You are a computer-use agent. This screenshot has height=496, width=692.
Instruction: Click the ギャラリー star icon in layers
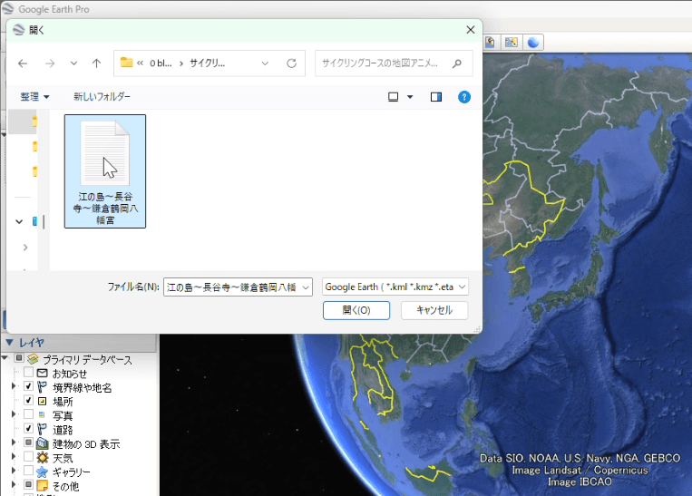click(x=42, y=472)
